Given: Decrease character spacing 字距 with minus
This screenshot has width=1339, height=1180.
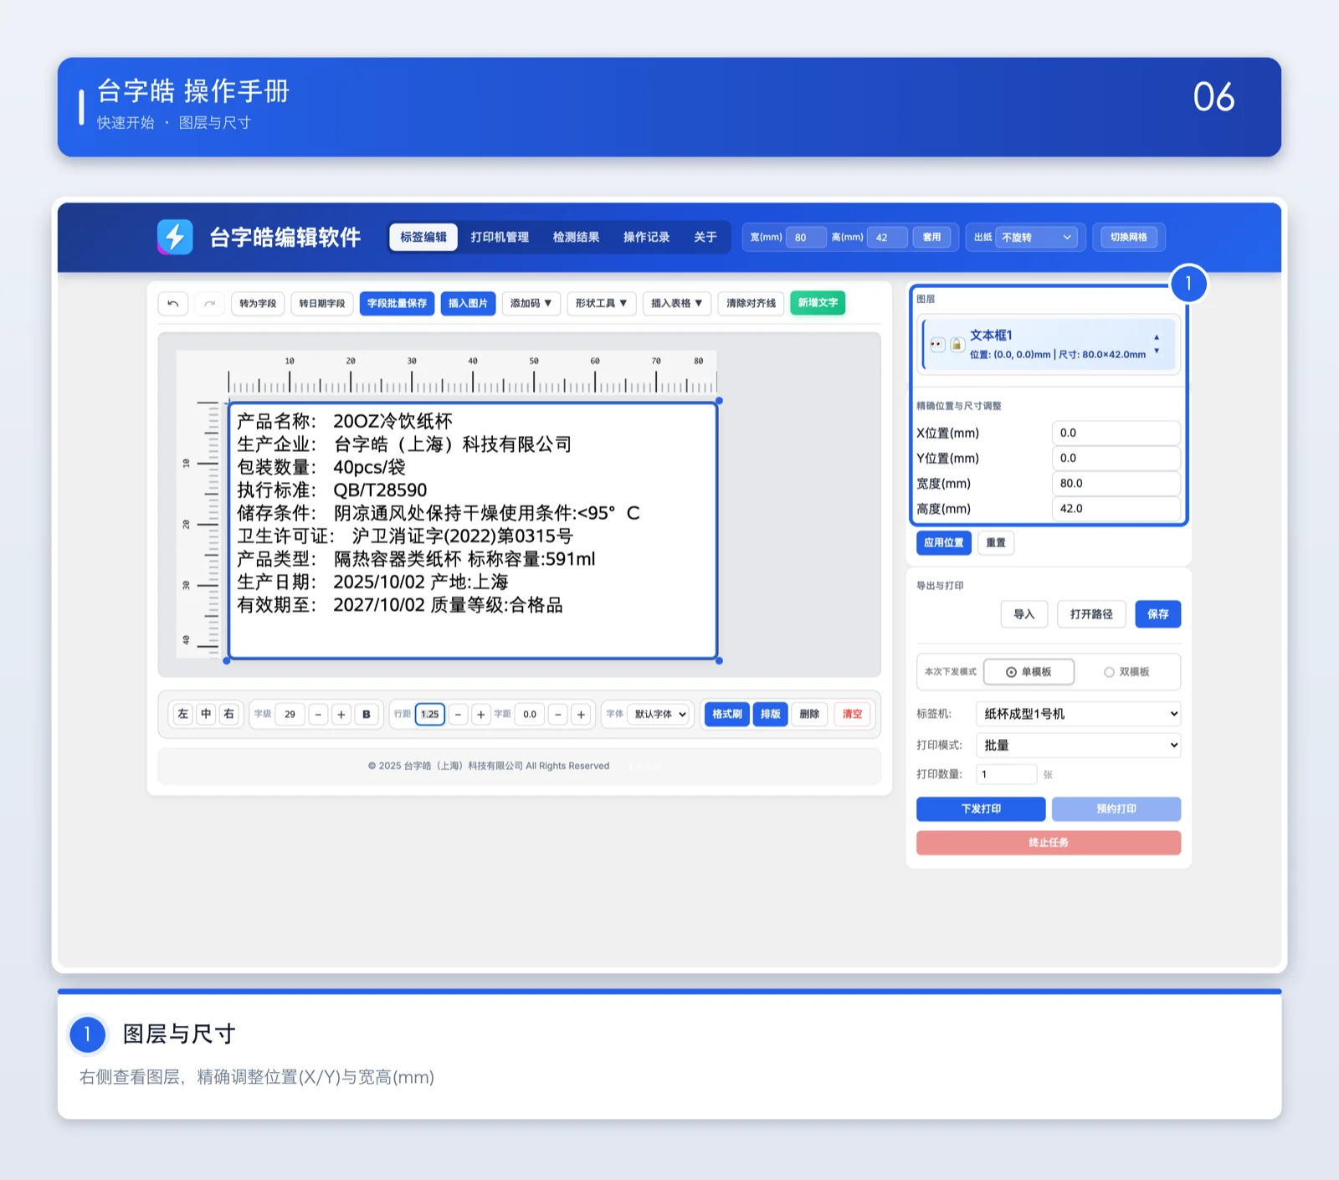Looking at the screenshot, I should [x=558, y=714].
